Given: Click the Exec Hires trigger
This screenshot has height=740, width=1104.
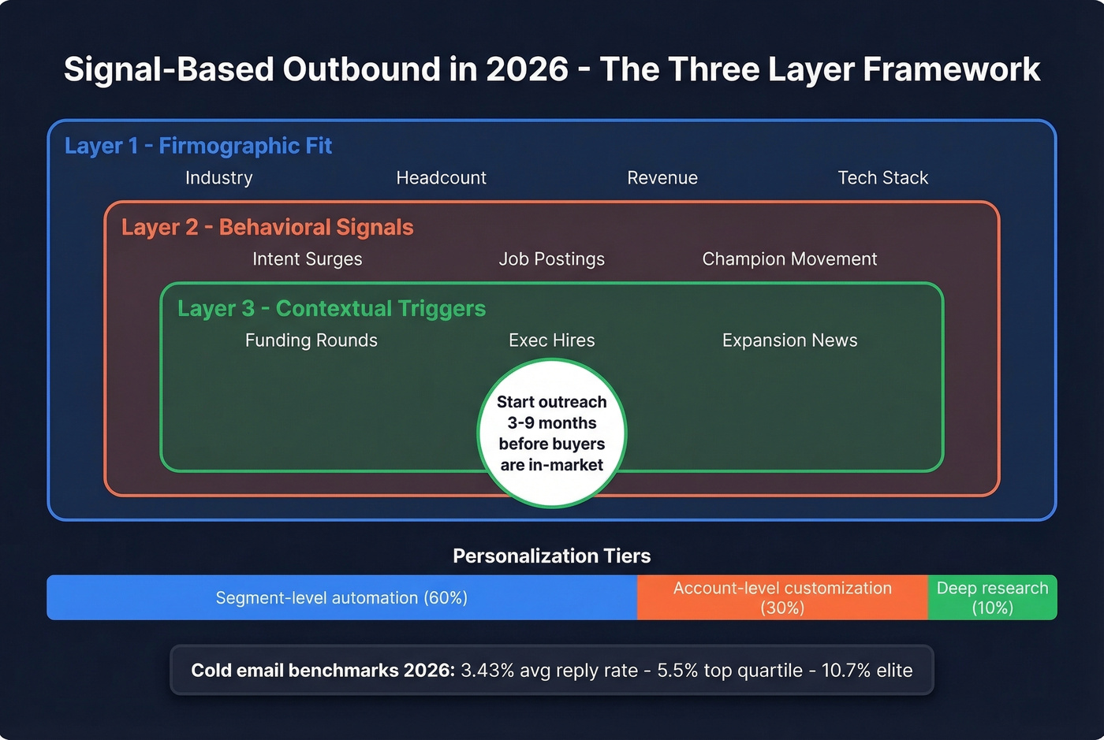Looking at the screenshot, I should [x=551, y=340].
